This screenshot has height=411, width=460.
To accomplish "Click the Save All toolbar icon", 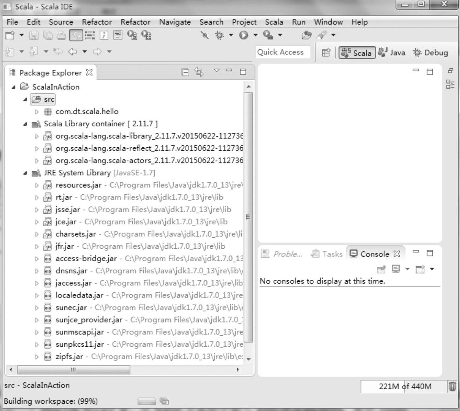I will [48, 35].
